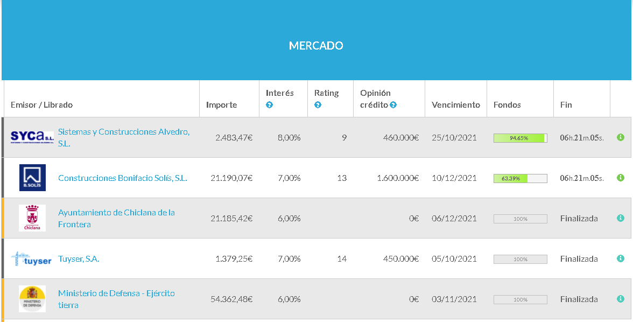Click the Interés column help icon
The image size is (633, 322).
269,105
